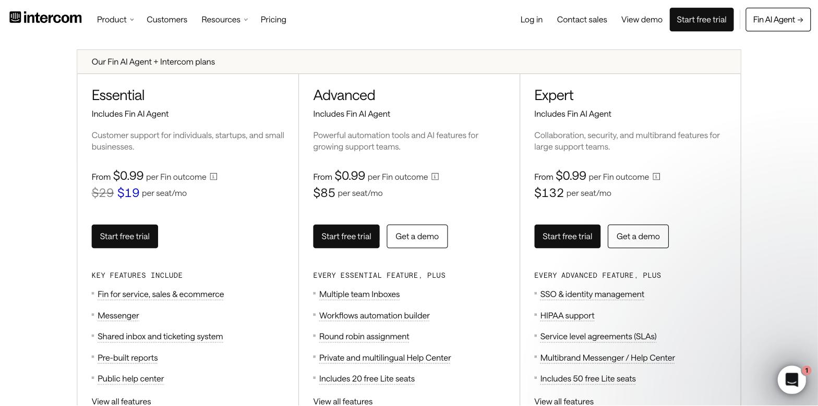
Task: Click the Advanced plan heading
Action: [344, 95]
